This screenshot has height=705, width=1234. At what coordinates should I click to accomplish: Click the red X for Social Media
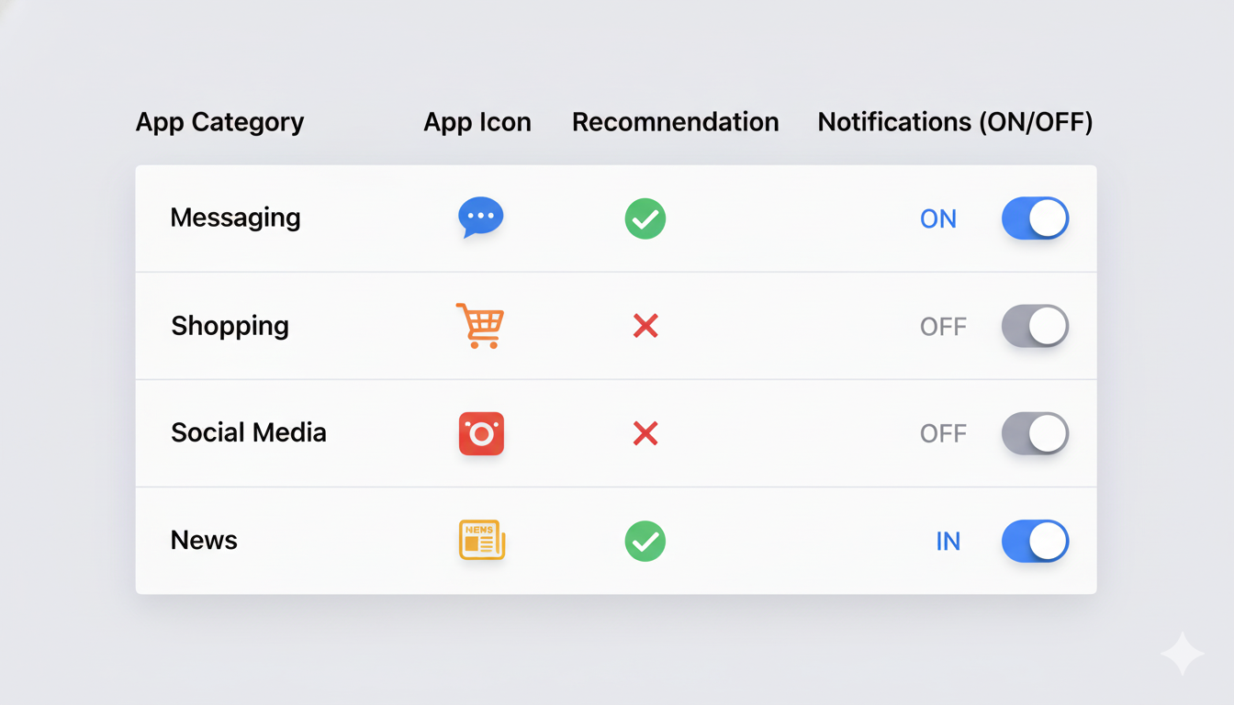(x=645, y=433)
